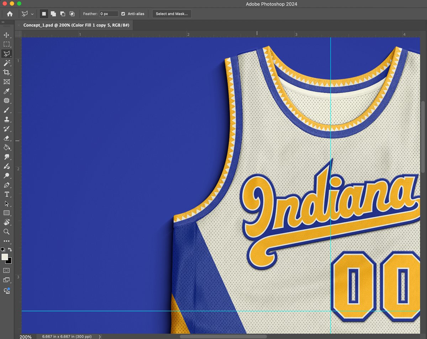This screenshot has width=427, height=339.
Task: Select the Paint Bucket tool
Action: click(x=6, y=147)
